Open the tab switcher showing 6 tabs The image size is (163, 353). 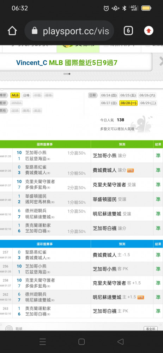point(128,31)
